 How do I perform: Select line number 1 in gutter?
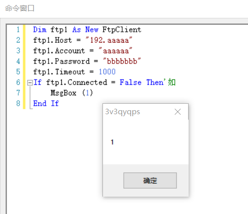tap(18, 30)
